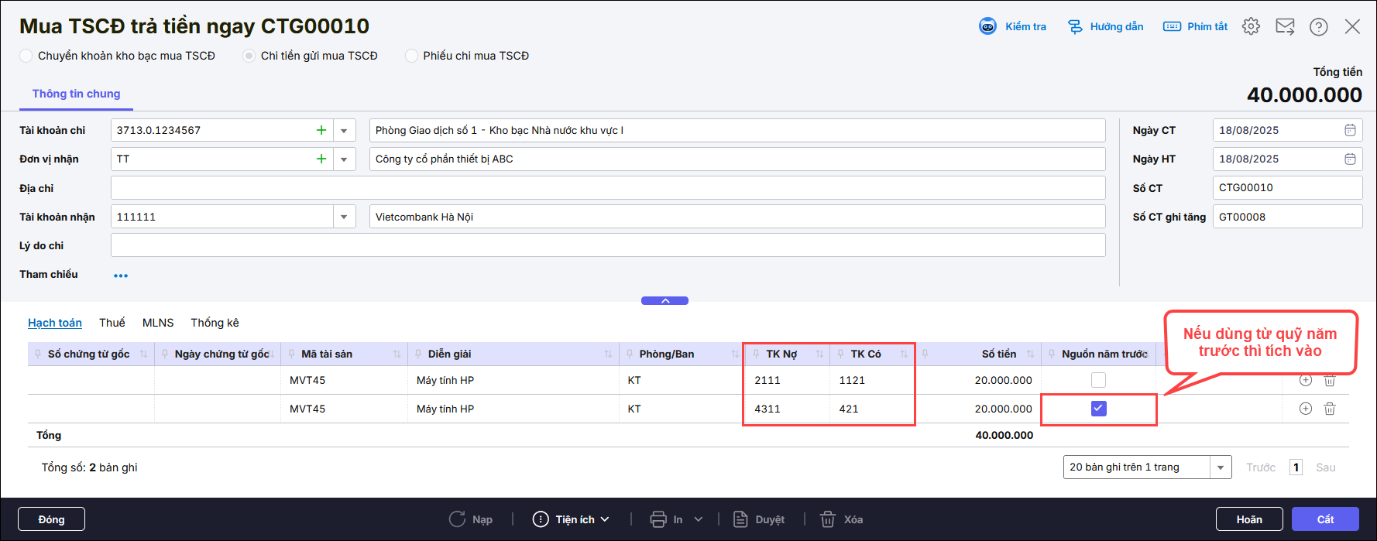
Task: Select Chuyển khoản kho bạc mua TSCĐ option
Action: tap(26, 56)
